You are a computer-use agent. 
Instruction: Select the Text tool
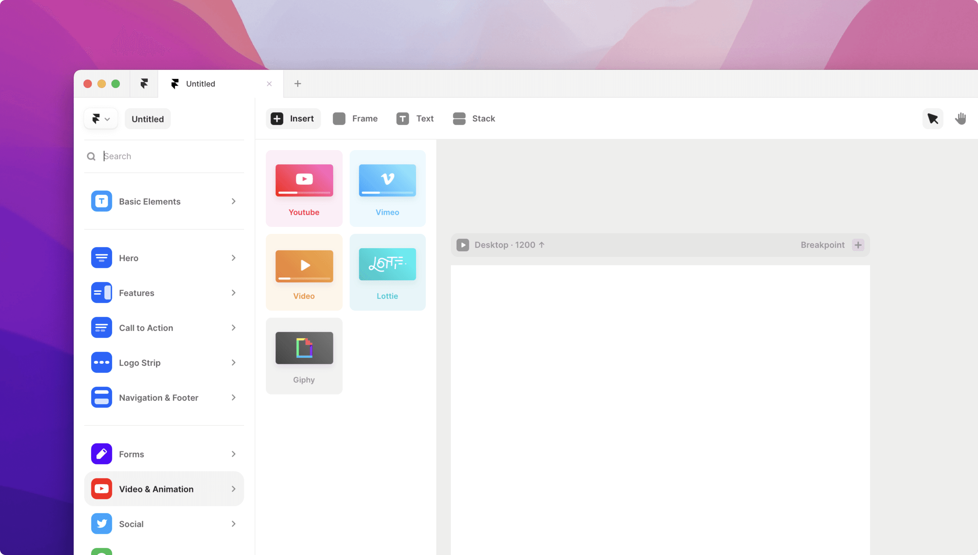(415, 118)
